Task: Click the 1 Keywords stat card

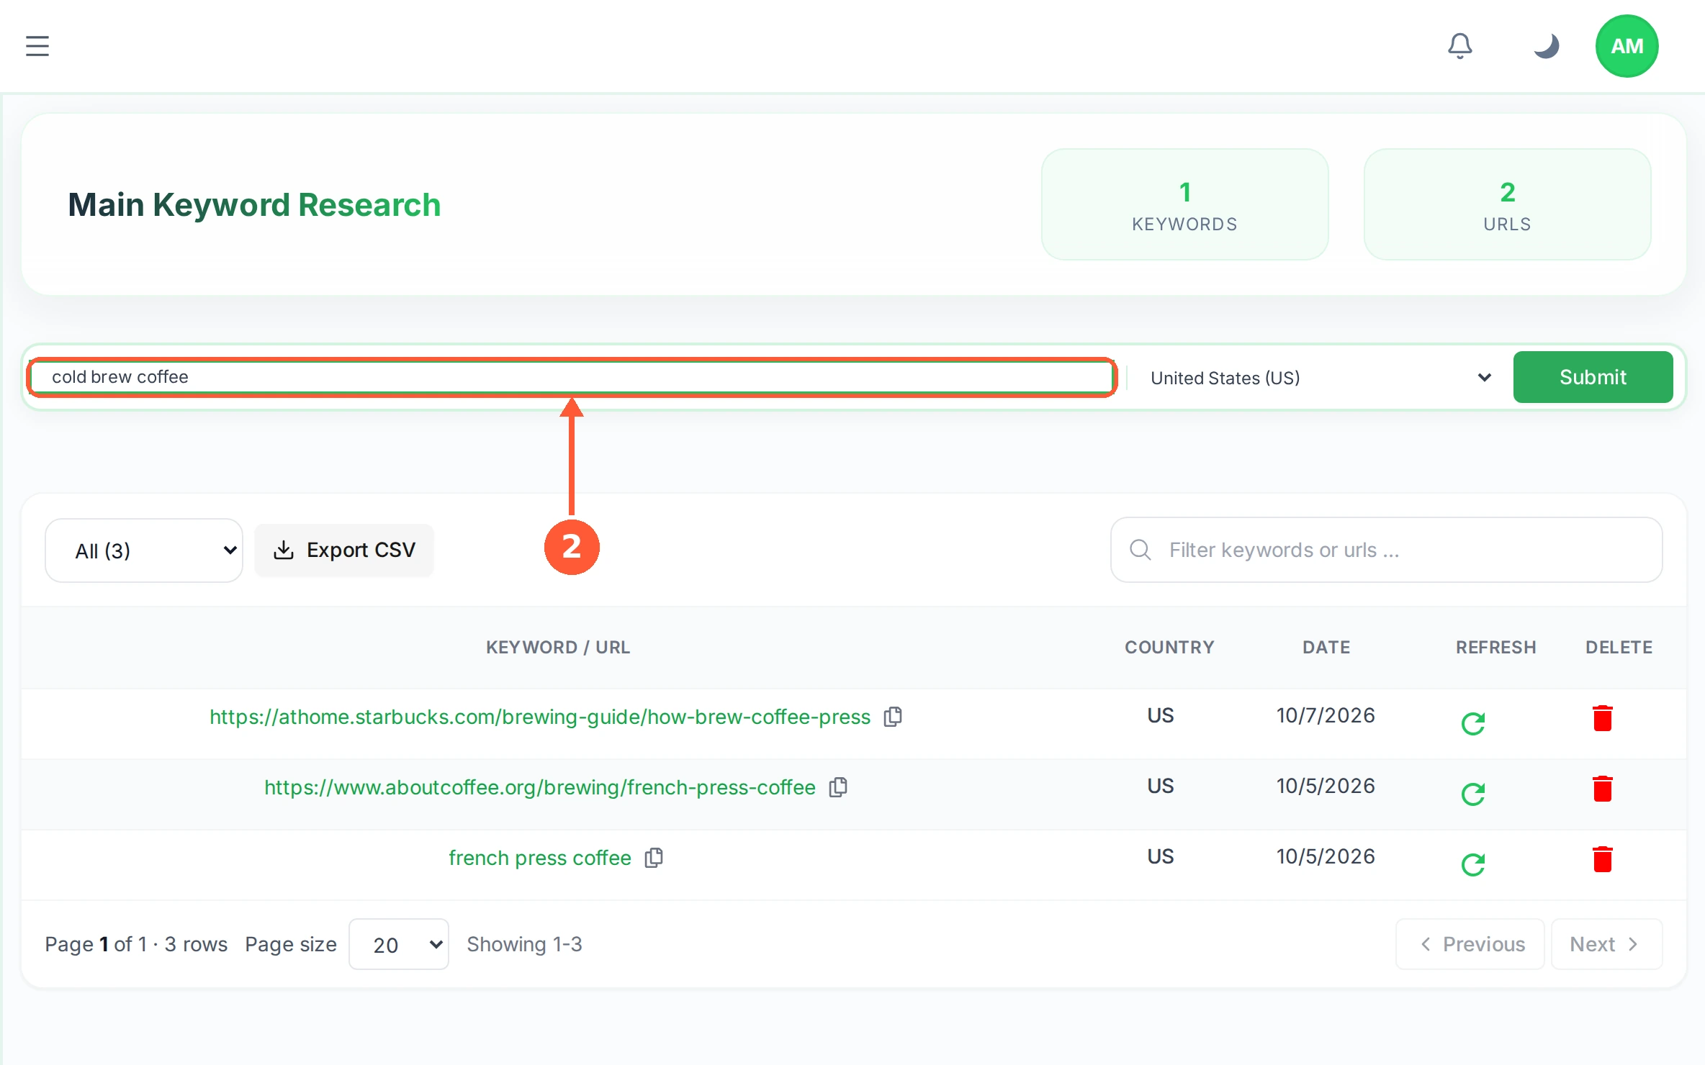Action: [1185, 204]
